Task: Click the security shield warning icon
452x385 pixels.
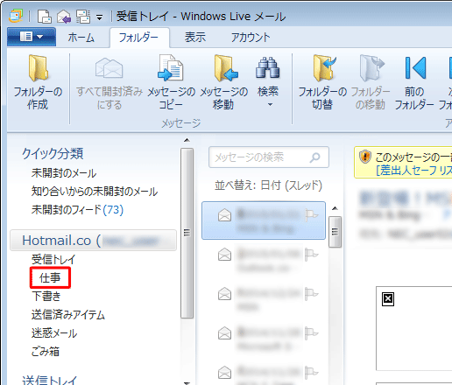Action: point(365,157)
